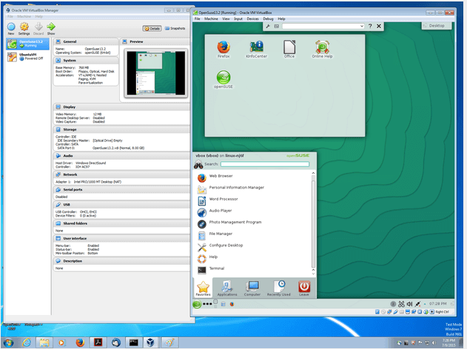
Task: Open Configure Desktop from the menu
Action: 252,245
